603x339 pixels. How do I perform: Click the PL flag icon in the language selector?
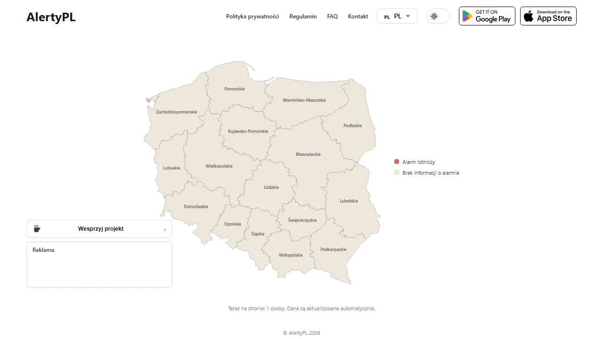pyautogui.click(x=386, y=16)
